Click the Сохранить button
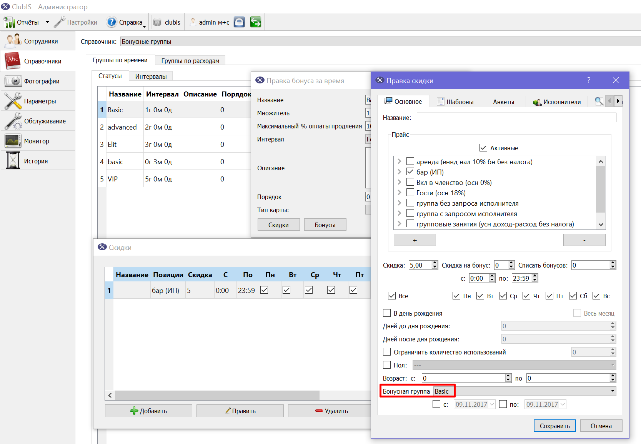Image resolution: width=641 pixels, height=444 pixels. pos(554,426)
